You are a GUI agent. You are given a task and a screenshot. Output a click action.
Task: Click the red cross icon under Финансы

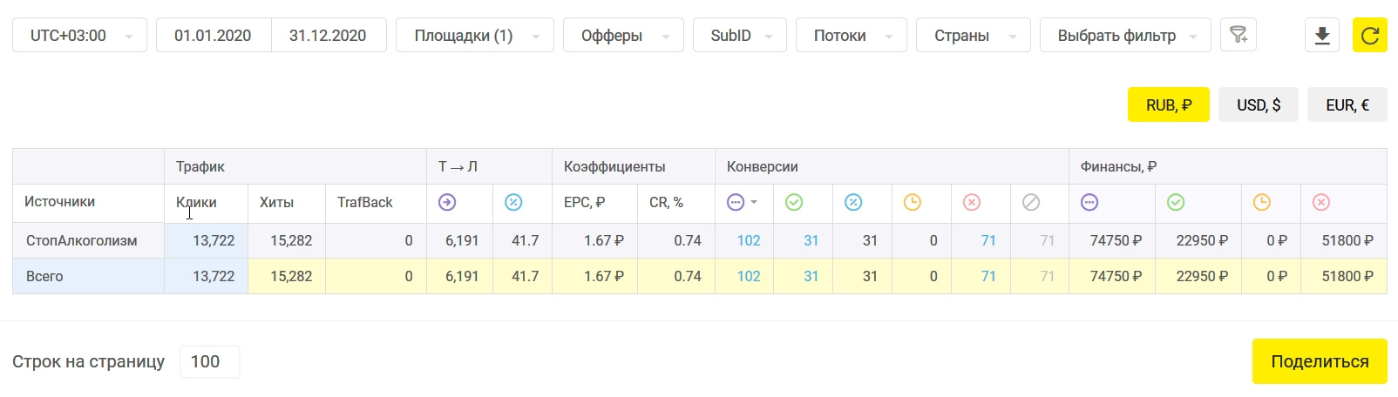1321,203
